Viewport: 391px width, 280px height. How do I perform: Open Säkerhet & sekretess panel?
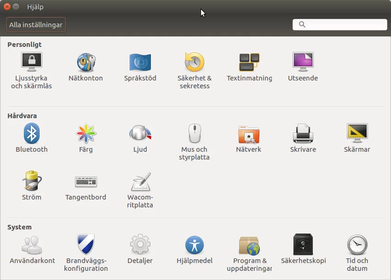pos(195,62)
